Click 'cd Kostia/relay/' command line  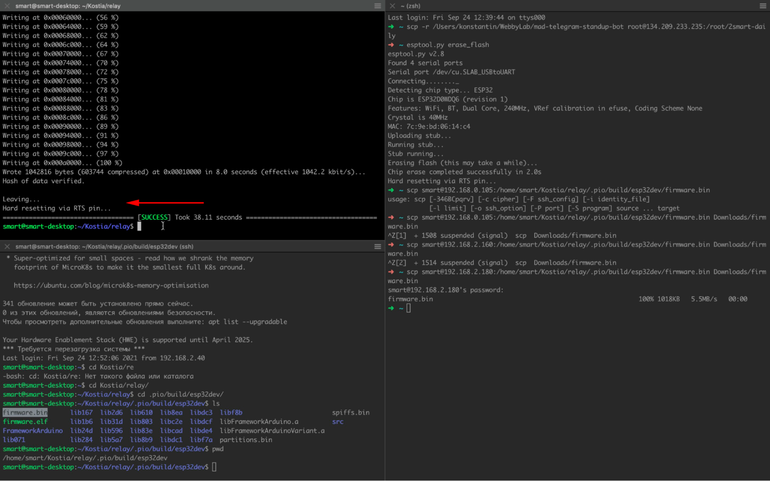(x=76, y=385)
